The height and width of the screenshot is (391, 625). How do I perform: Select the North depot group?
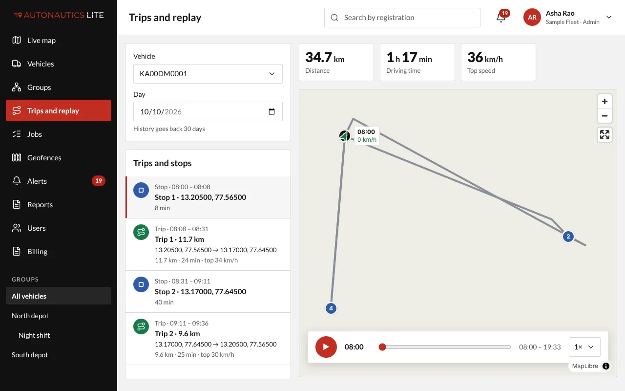59,316
